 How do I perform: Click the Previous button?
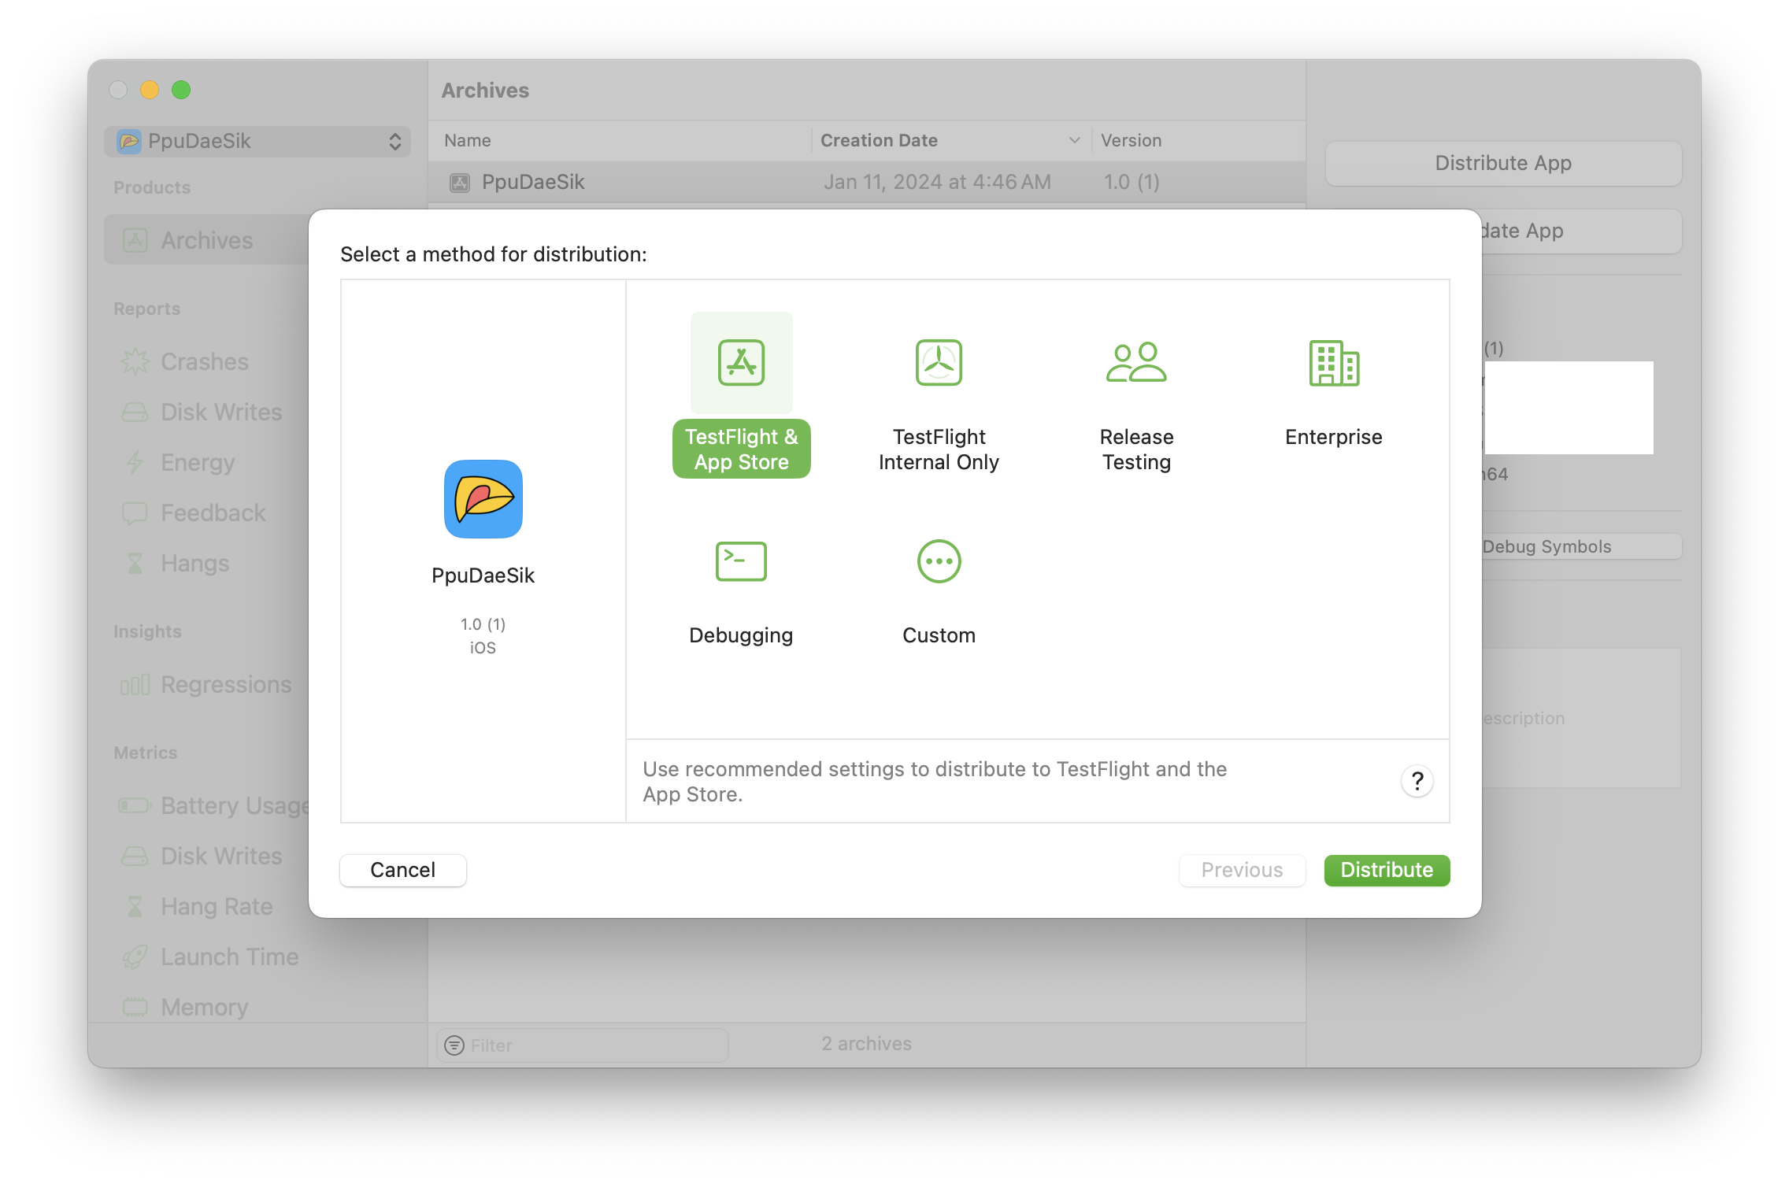1242,870
